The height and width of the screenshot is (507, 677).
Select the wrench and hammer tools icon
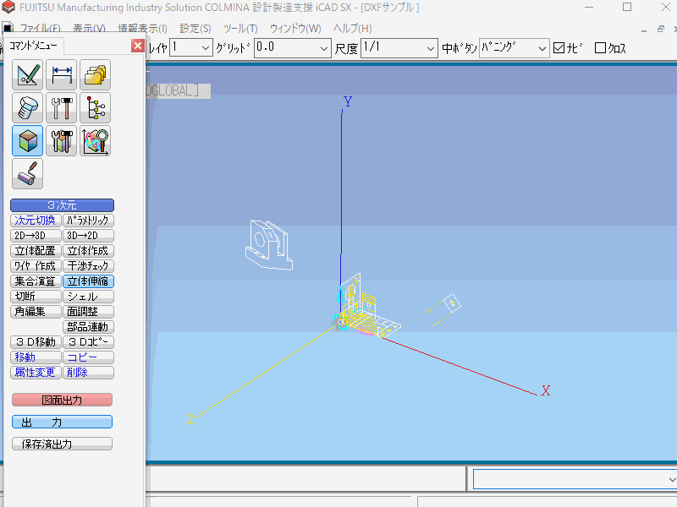61,108
